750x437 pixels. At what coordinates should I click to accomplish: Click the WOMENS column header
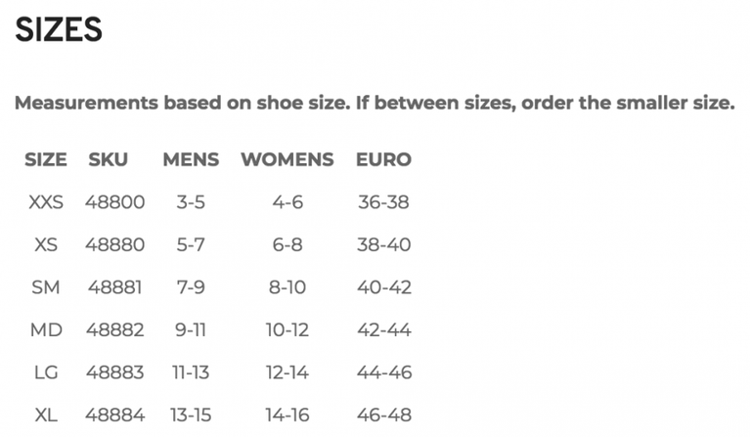point(287,159)
